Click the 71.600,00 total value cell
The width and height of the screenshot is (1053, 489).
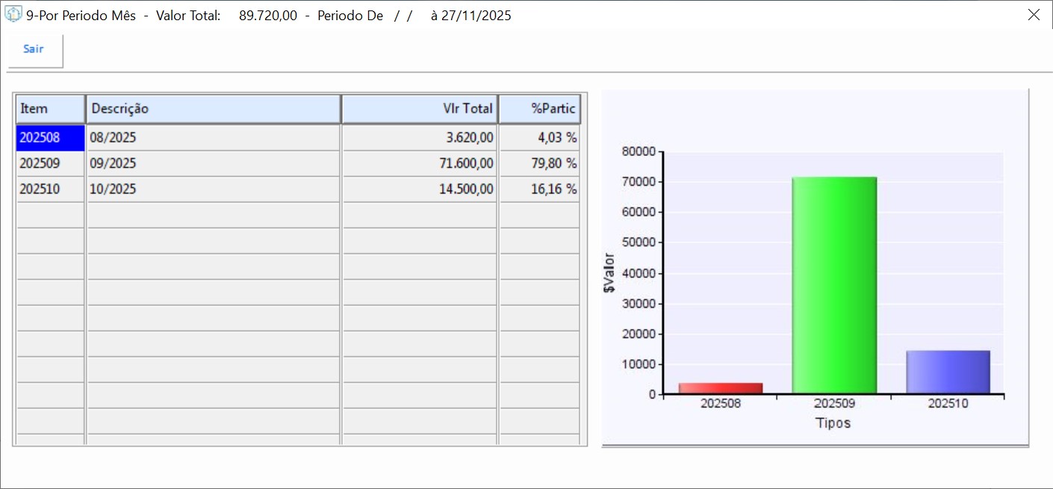tap(420, 163)
